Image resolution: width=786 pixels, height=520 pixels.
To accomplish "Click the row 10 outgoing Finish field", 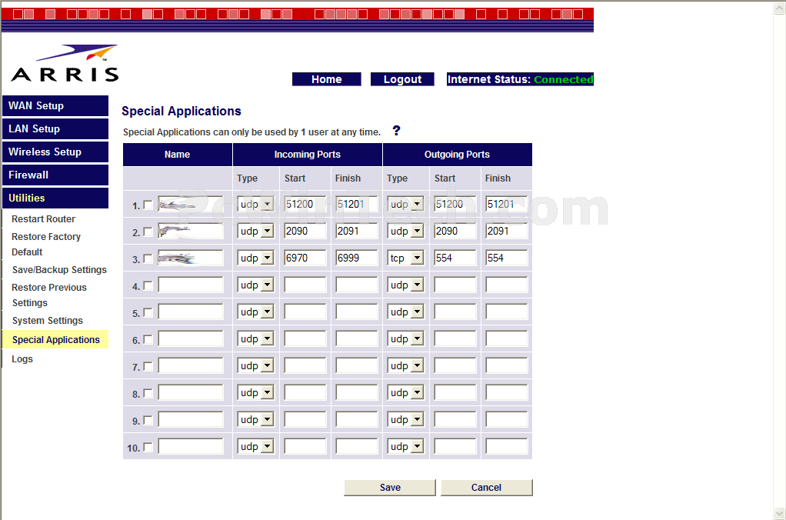I will (x=506, y=446).
